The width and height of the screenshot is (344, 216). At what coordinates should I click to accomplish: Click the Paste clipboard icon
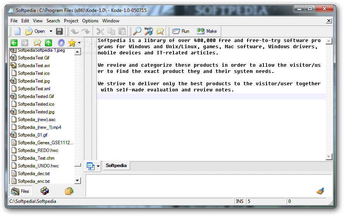122,31
